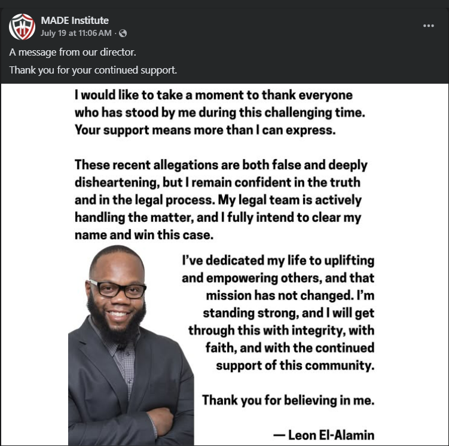
Task: Click the globe public audience icon
Action: [x=123, y=33]
